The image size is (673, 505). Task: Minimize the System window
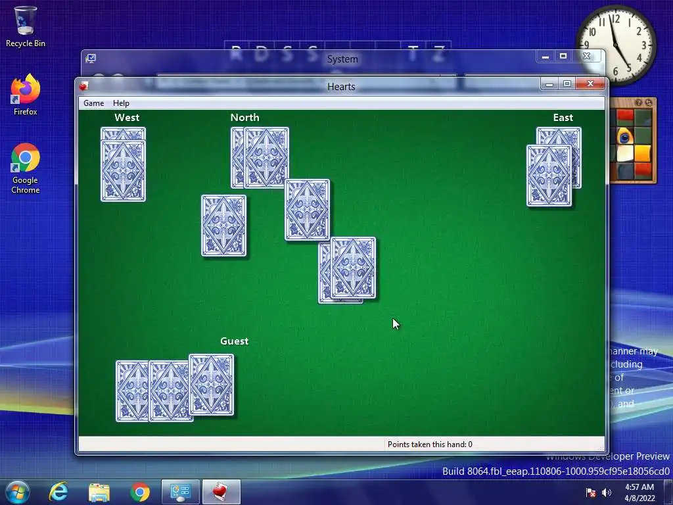[545, 57]
